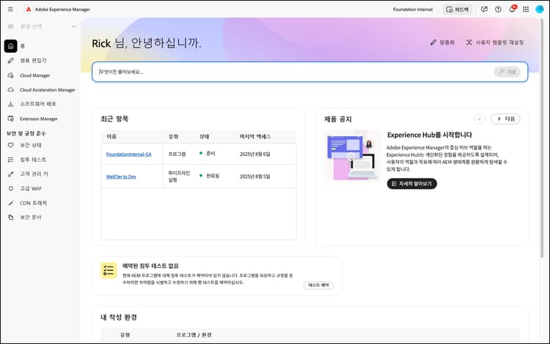Open the hamburger navigation menu
This screenshot has width=550, height=344.
(x=10, y=10)
